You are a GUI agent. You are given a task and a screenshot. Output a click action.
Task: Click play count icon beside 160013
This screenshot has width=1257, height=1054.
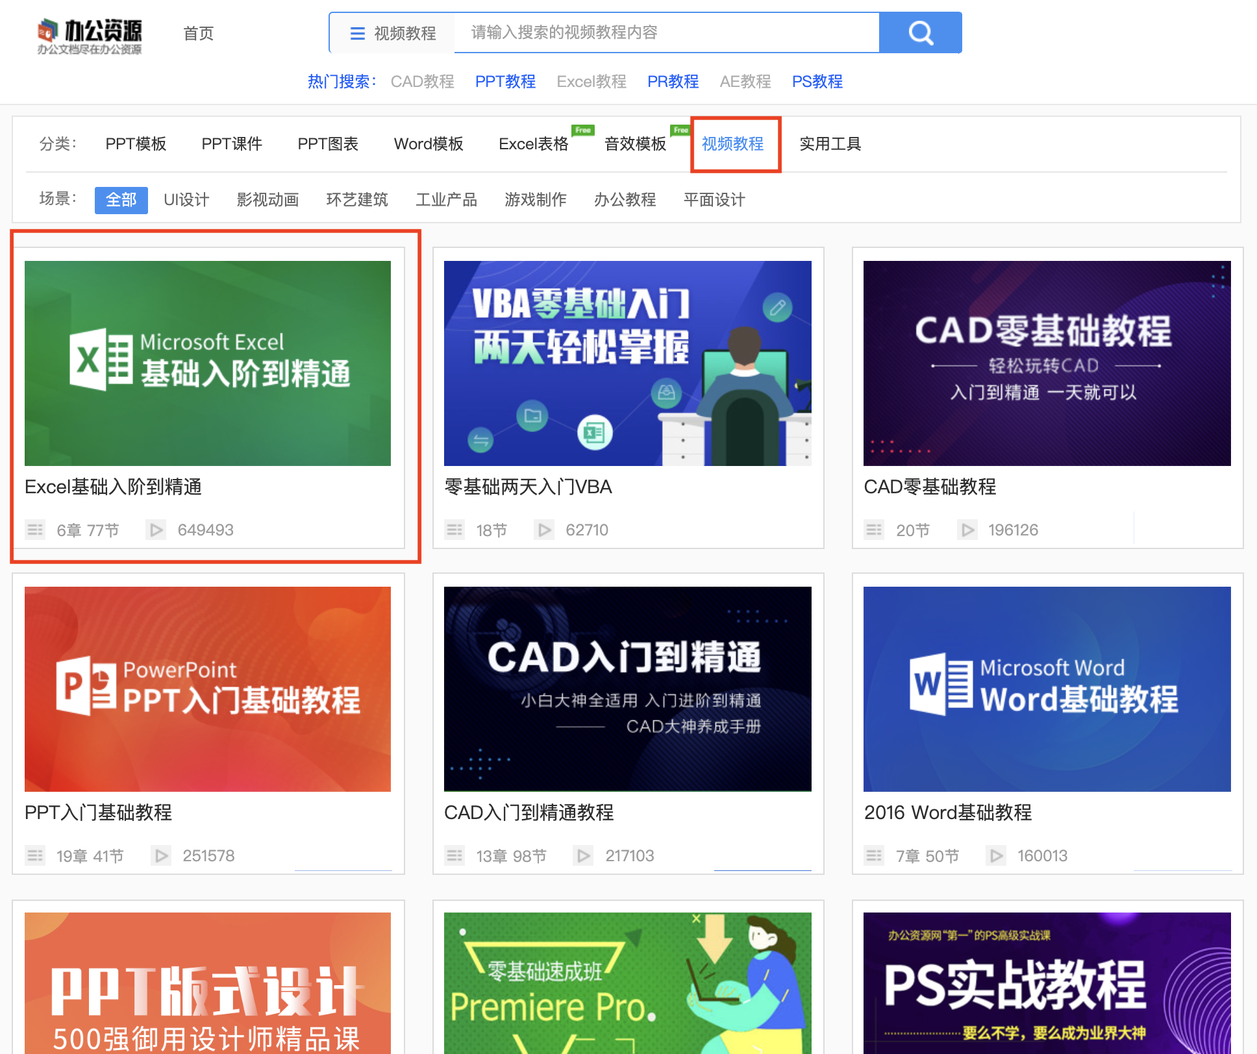click(x=996, y=856)
